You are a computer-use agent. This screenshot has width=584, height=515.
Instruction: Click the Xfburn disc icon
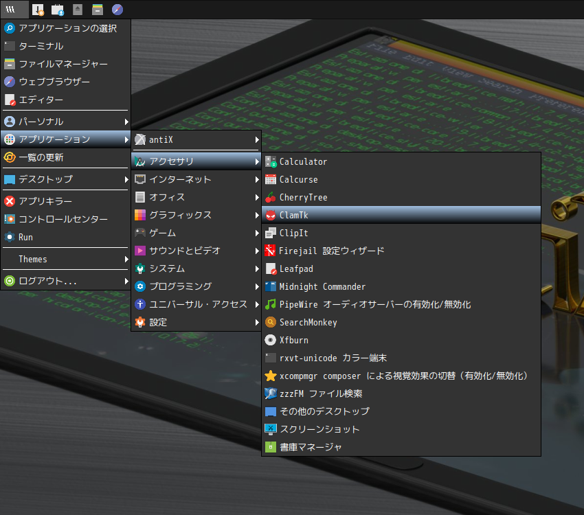(x=271, y=340)
